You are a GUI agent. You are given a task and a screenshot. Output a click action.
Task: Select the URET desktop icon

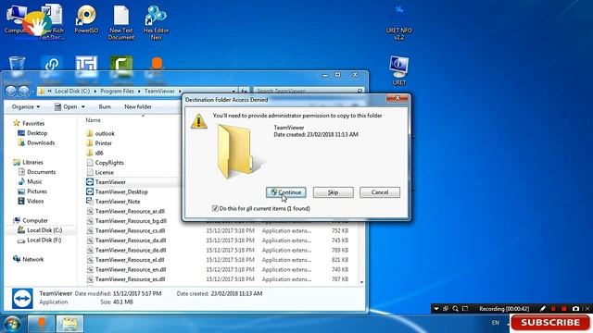click(399, 71)
